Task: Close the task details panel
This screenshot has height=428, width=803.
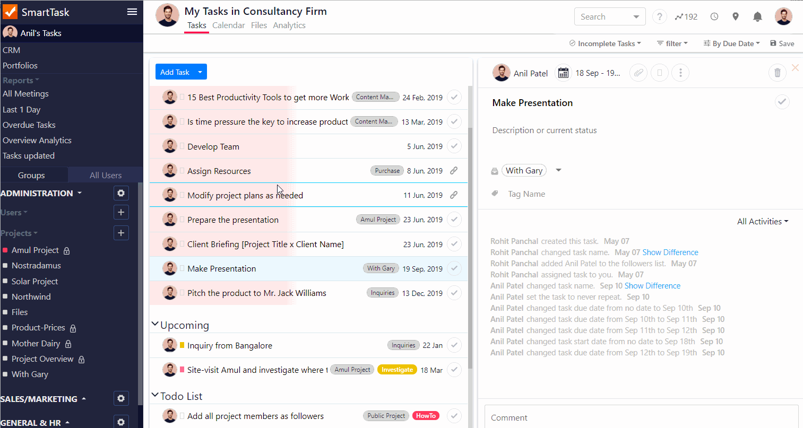Action: [x=795, y=67]
